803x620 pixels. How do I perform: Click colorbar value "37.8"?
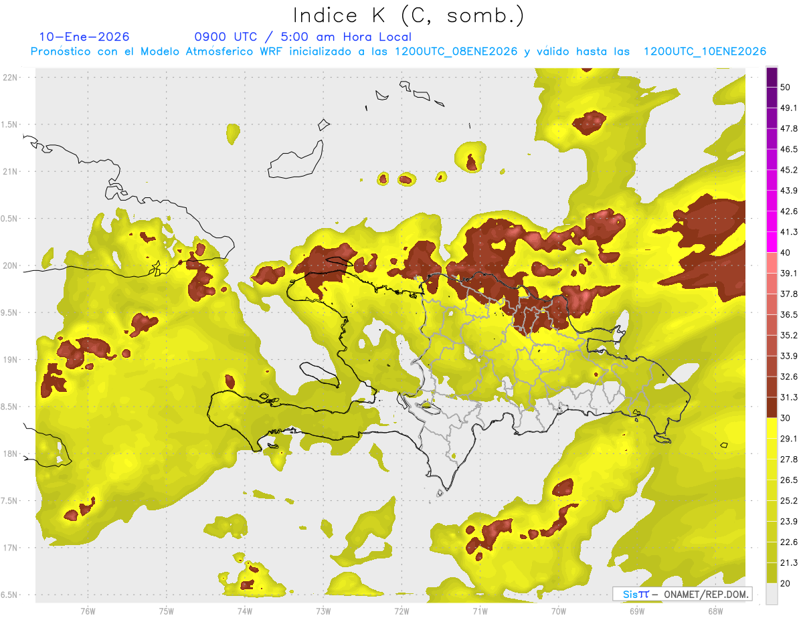pyautogui.click(x=789, y=294)
